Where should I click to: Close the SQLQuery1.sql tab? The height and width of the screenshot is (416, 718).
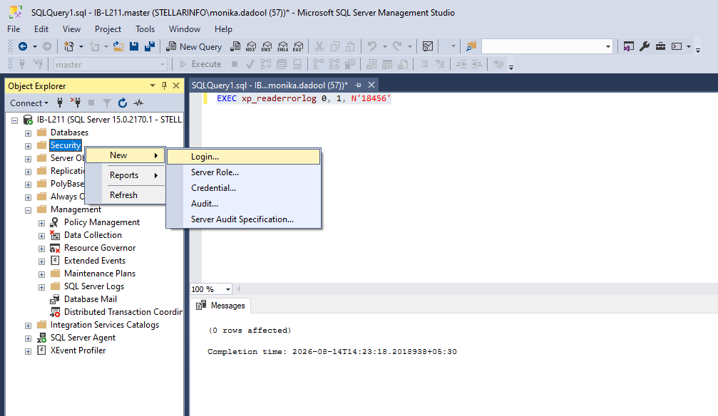pos(371,85)
